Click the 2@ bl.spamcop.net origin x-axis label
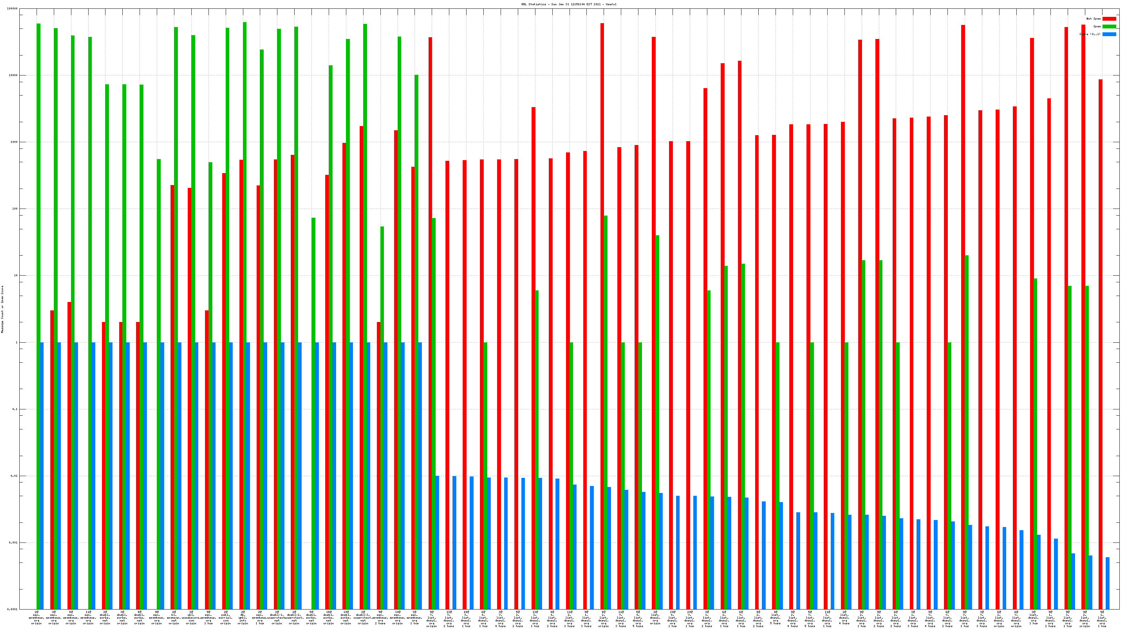 (x=174, y=618)
